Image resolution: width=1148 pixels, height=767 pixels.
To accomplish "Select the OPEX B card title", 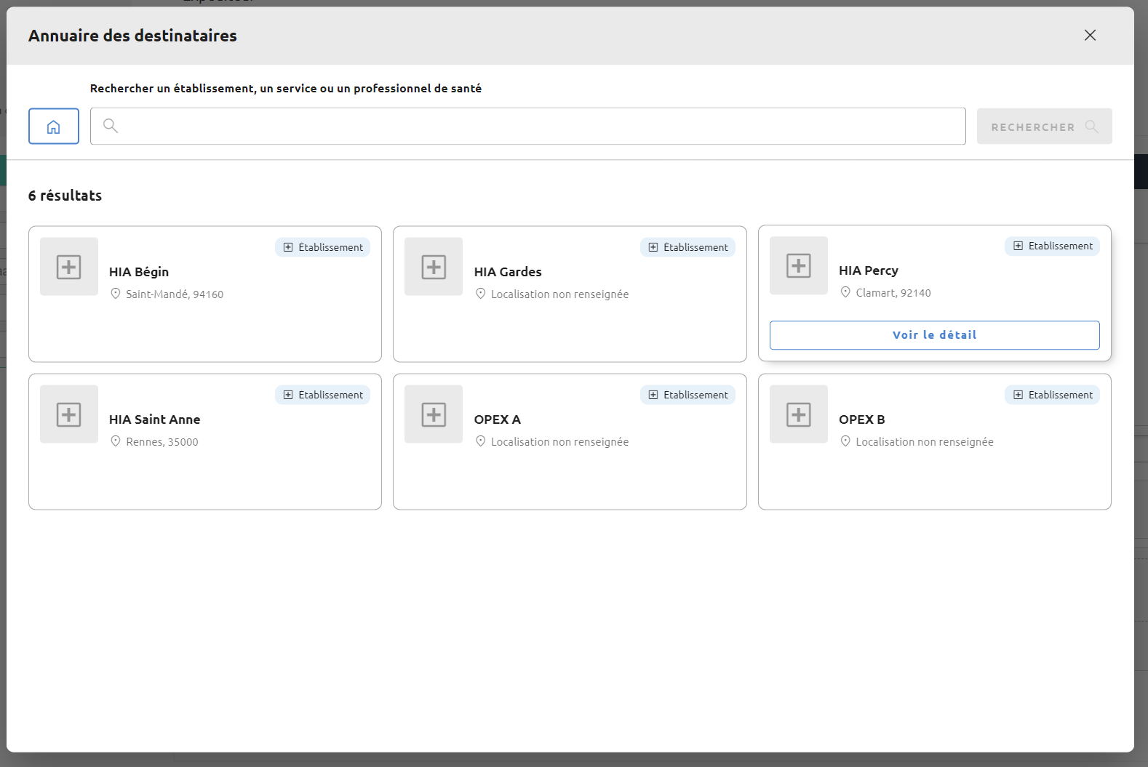I will click(x=862, y=419).
